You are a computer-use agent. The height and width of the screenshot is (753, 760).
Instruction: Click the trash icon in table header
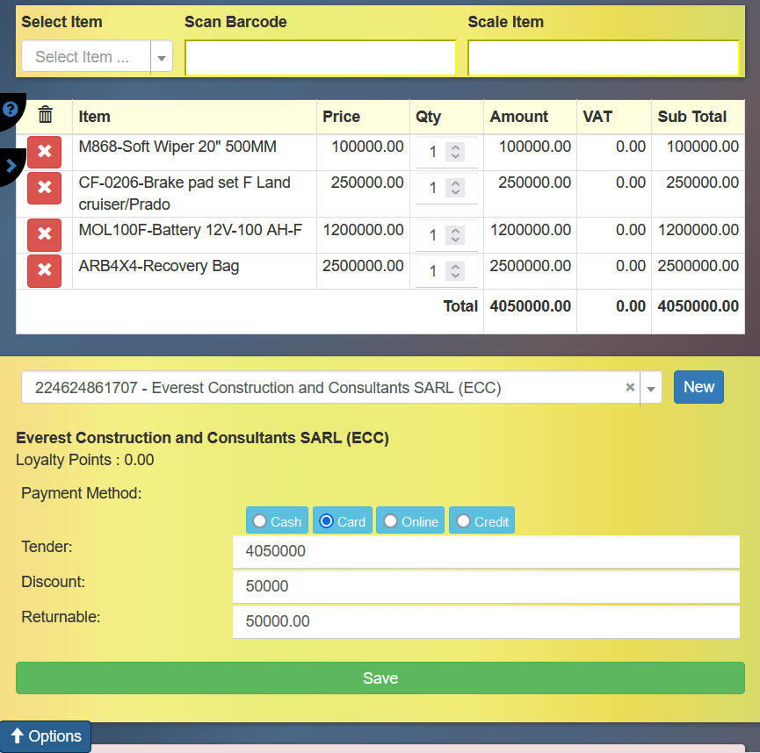[46, 115]
